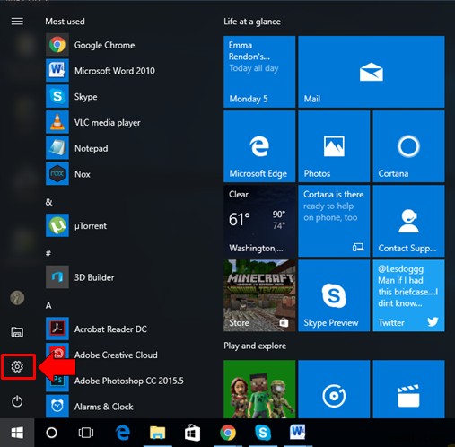
Task: Click the user account avatar
Action: click(x=17, y=298)
